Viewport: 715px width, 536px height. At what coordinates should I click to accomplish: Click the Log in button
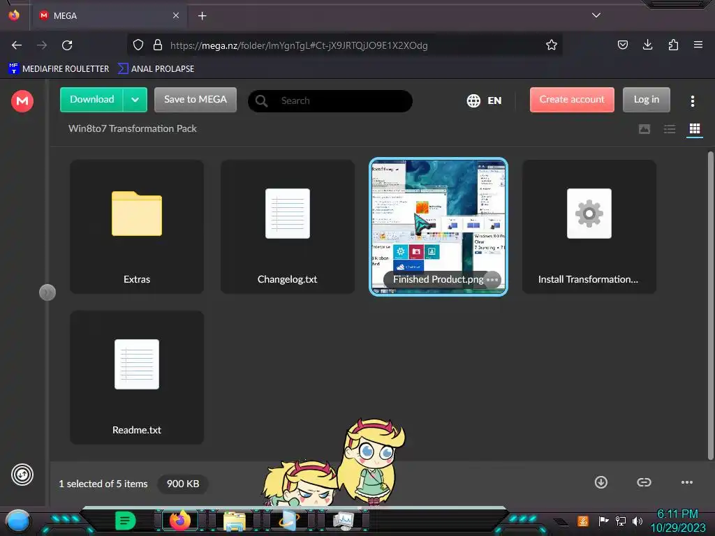click(646, 99)
